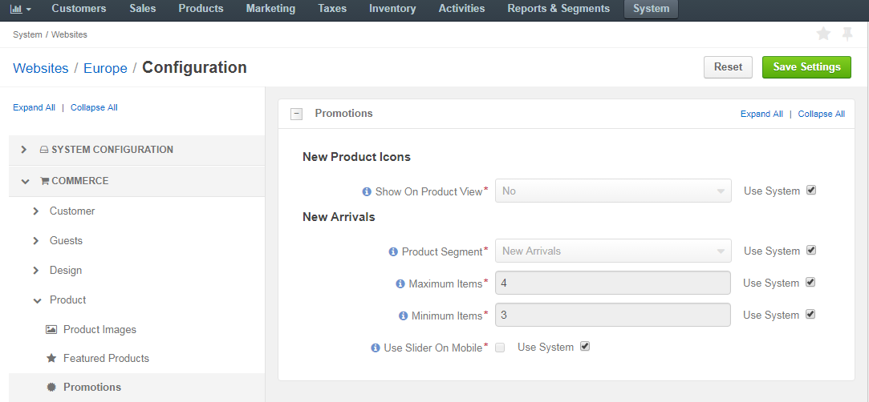Viewport: 869px width, 402px height.
Task: Click the Europe breadcrumb link
Action: point(105,68)
